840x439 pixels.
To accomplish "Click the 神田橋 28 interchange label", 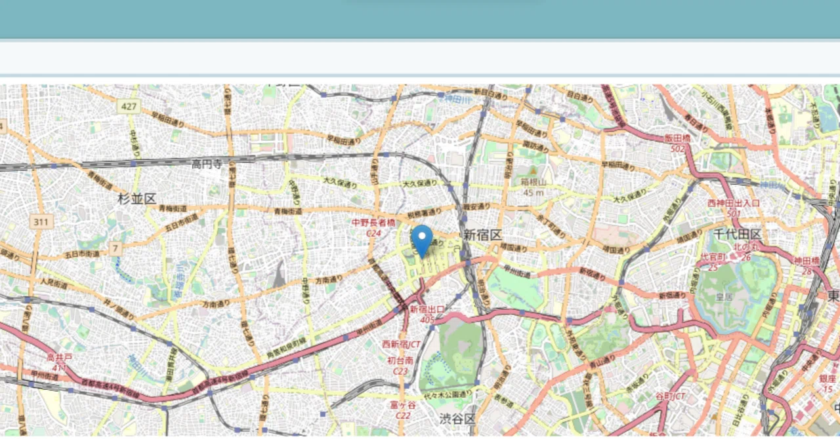I will pyautogui.click(x=807, y=265).
